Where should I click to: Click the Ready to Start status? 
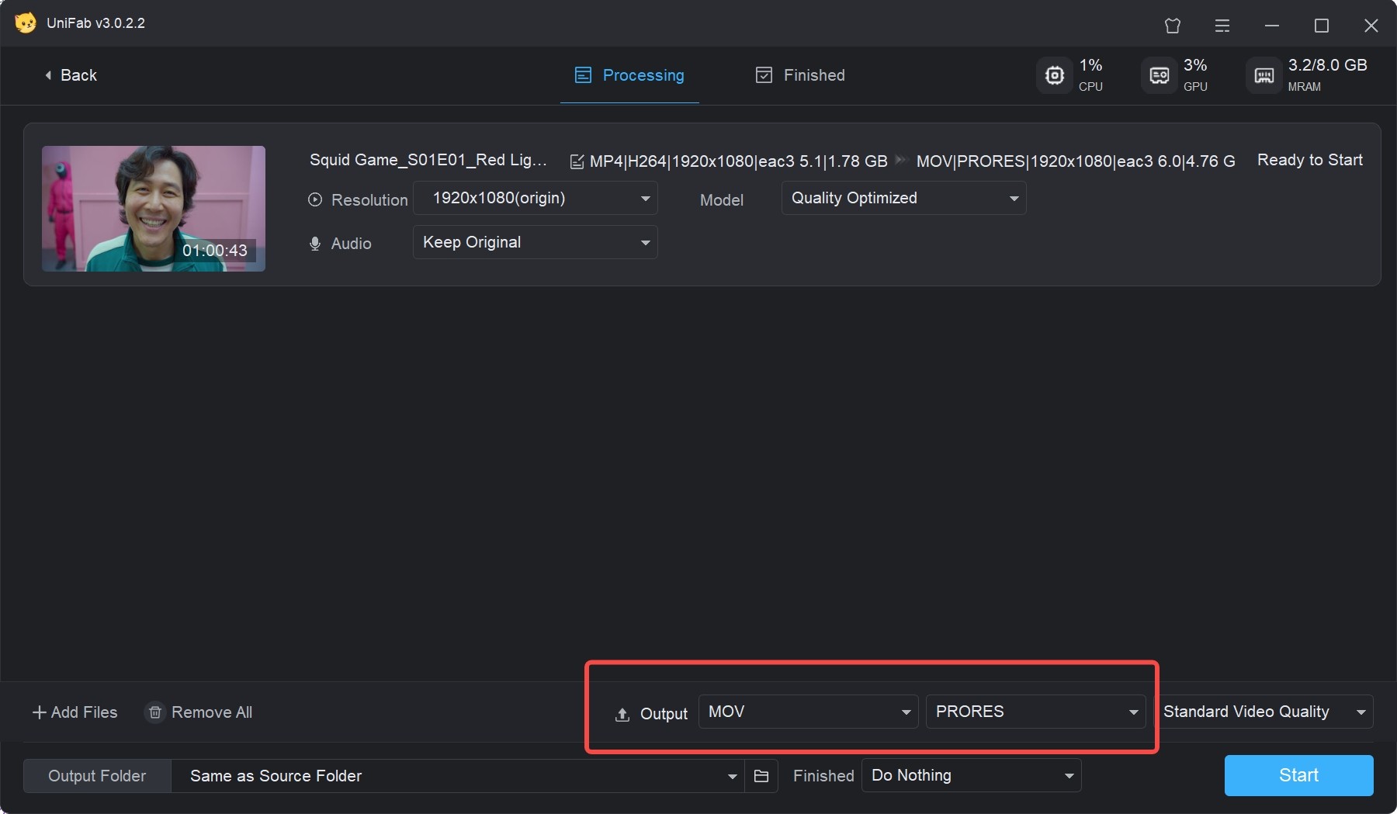pyautogui.click(x=1310, y=160)
